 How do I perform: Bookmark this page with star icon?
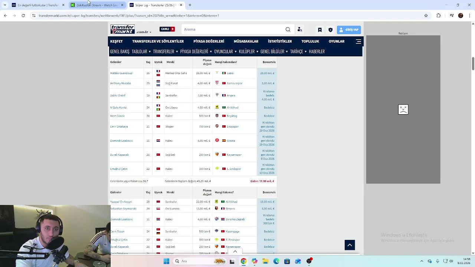426,16
